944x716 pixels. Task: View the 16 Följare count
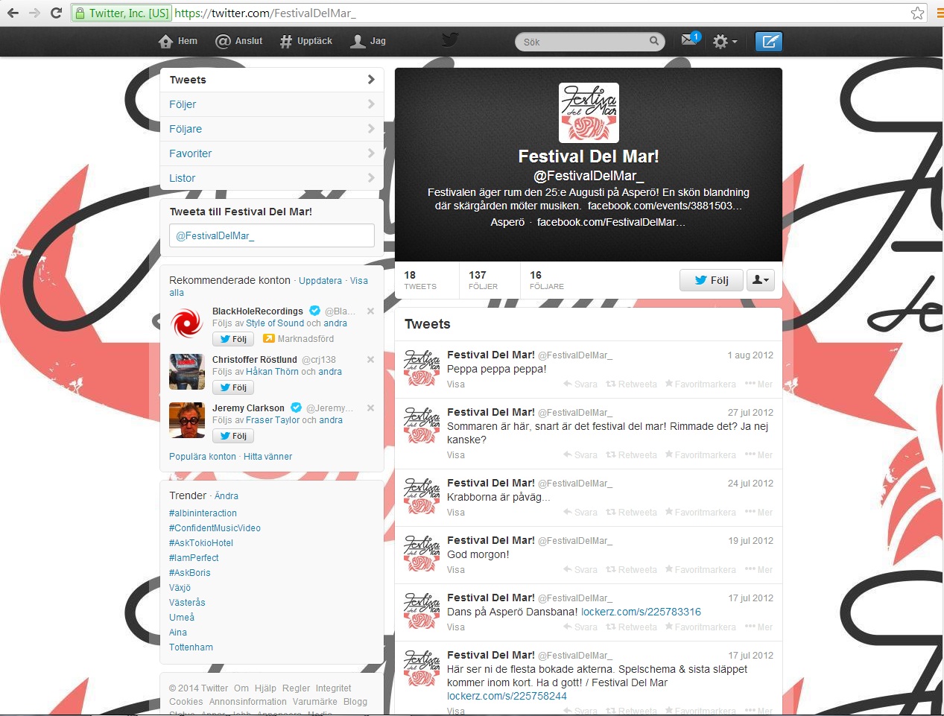click(546, 280)
